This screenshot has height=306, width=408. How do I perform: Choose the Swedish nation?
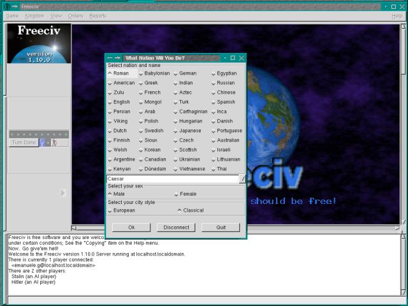[152, 131]
